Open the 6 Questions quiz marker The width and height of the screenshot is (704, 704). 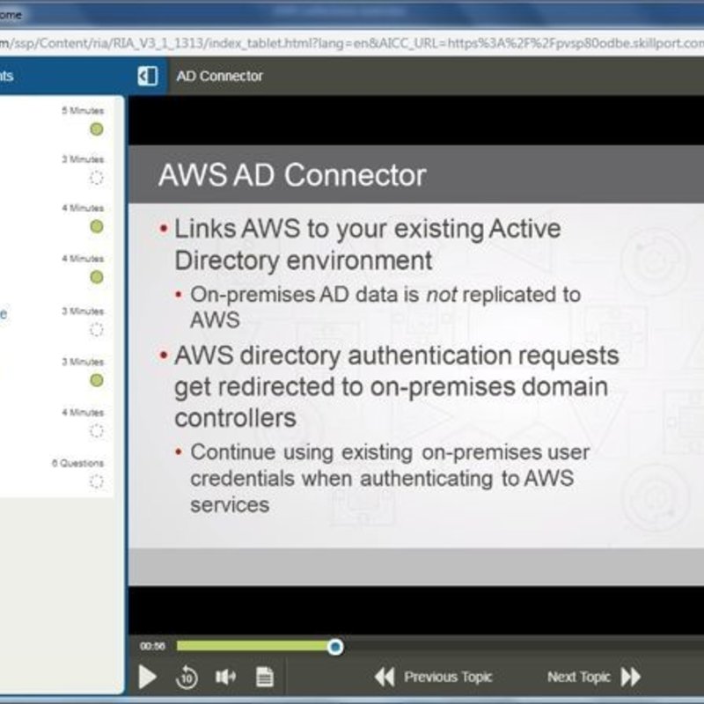pyautogui.click(x=97, y=481)
